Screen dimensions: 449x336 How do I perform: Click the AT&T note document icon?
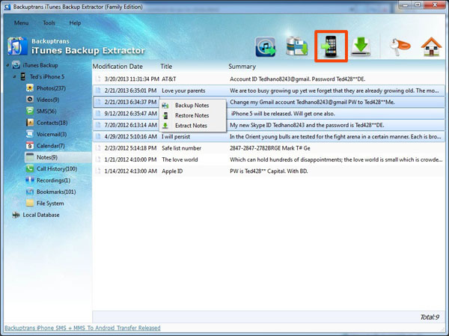(x=98, y=79)
